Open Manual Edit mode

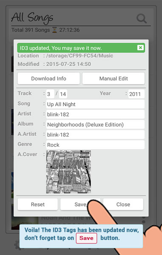pos(114,79)
